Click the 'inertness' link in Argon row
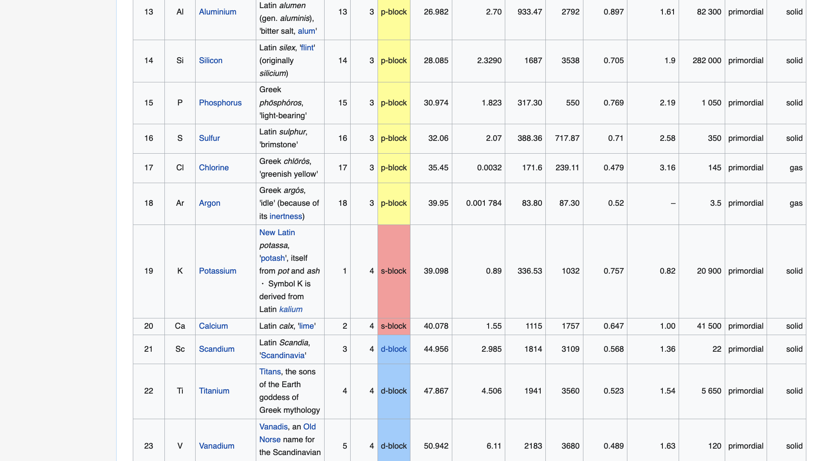This screenshot has height=461, width=820. click(285, 216)
